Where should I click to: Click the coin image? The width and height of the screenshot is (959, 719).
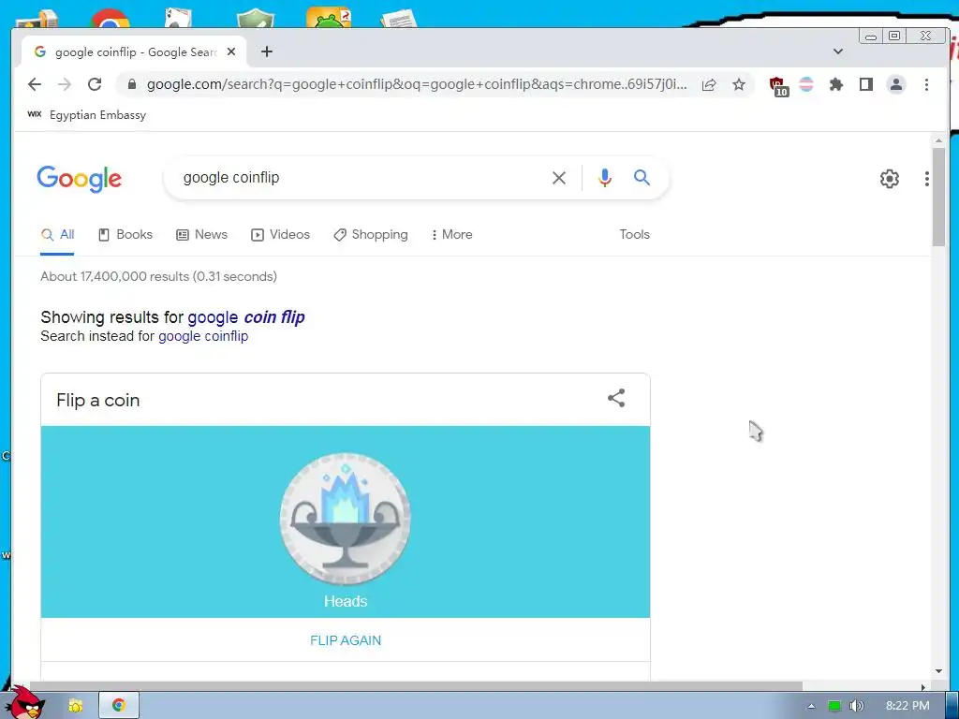tap(345, 519)
